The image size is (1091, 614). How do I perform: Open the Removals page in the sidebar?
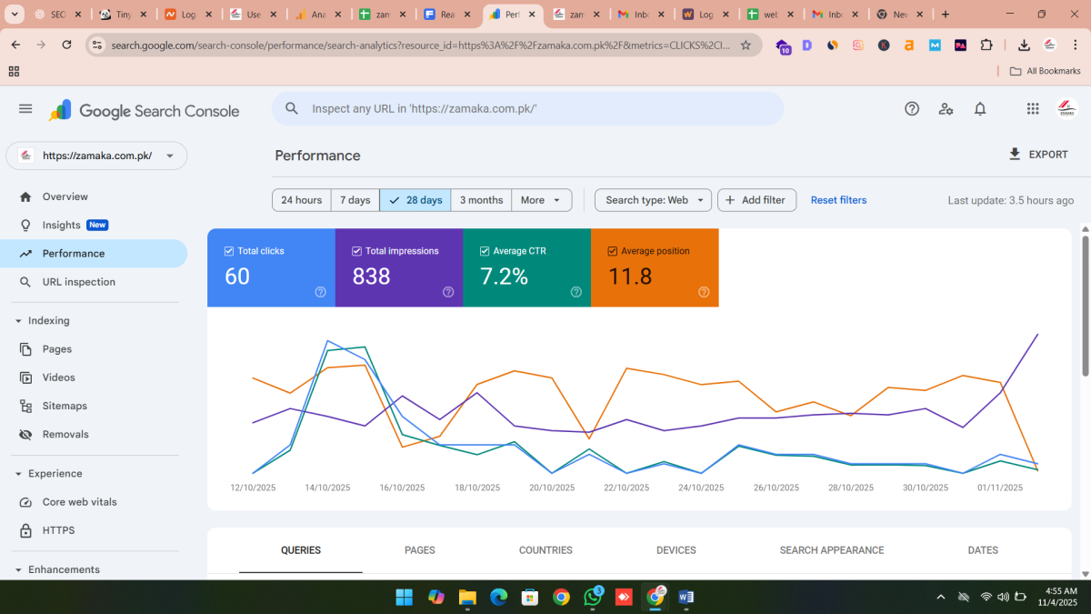pos(65,435)
